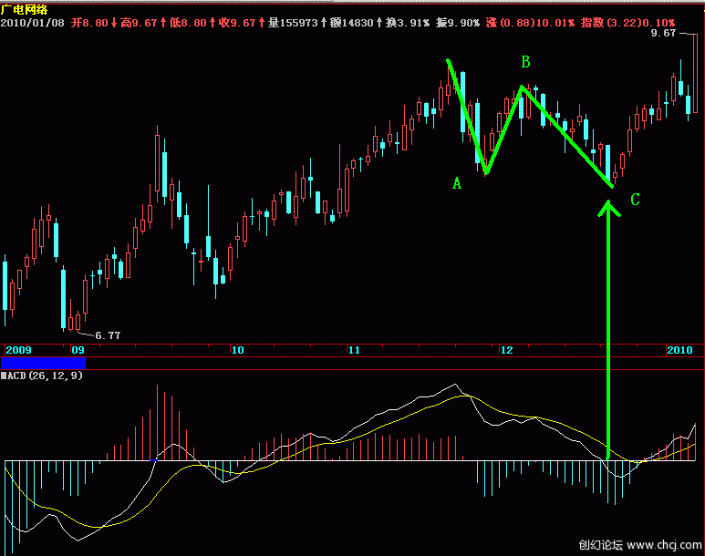Click the green letter C label

pos(635,199)
